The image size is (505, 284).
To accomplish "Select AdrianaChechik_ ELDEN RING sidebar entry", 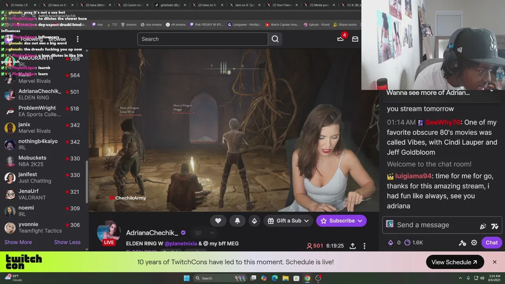I will coord(43,95).
